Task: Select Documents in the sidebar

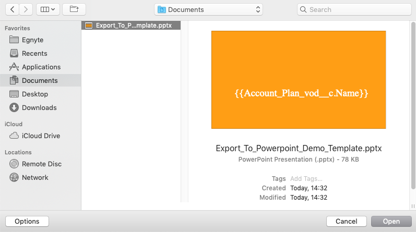Action: [x=40, y=81]
